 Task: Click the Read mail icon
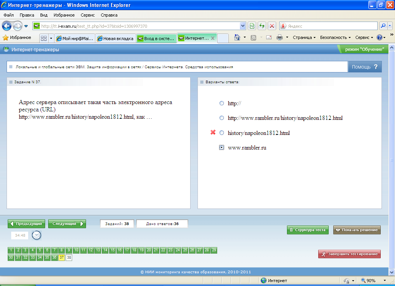click(269, 37)
